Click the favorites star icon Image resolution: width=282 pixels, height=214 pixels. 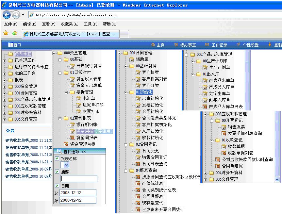click(x=6, y=33)
